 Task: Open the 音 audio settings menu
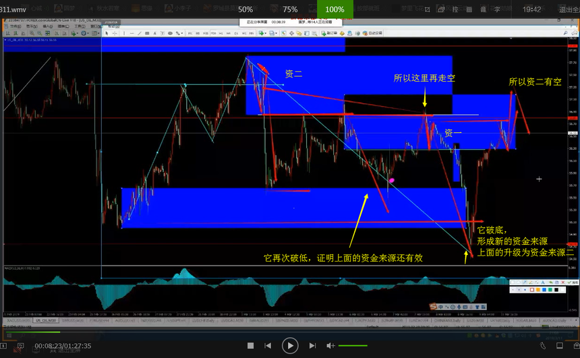[483, 9]
